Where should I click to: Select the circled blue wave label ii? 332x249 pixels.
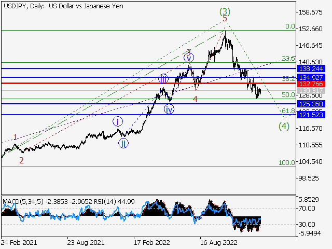[123, 143]
